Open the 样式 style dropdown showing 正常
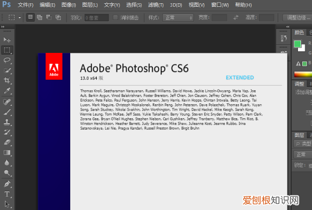Viewport: 312px width, 210px height. pyautogui.click(x=178, y=17)
